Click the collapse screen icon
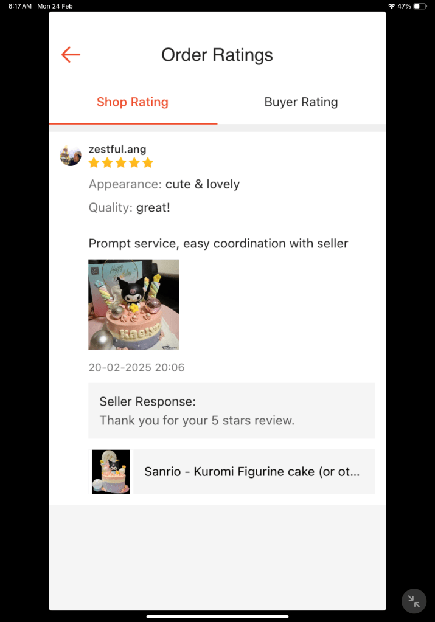The image size is (435, 622). point(414,601)
